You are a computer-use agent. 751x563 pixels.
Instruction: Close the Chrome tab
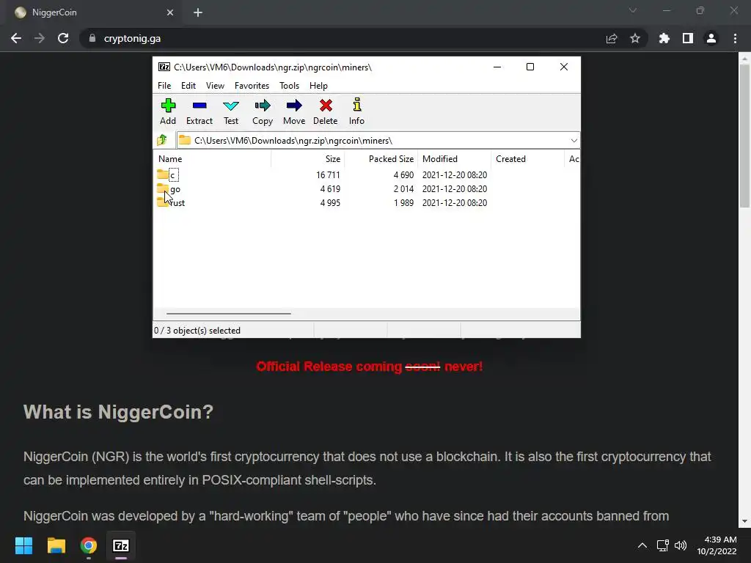170,12
